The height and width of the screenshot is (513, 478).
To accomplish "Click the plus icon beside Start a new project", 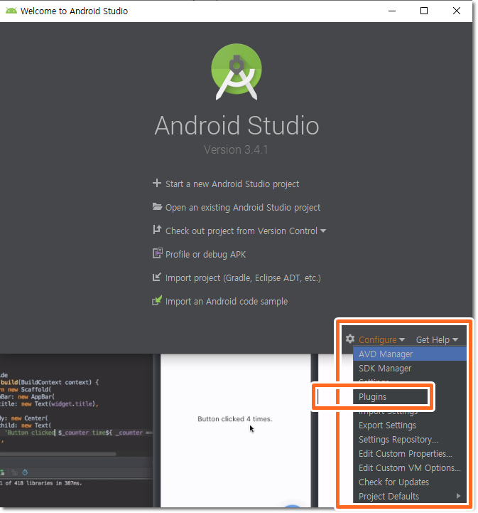I will point(157,184).
